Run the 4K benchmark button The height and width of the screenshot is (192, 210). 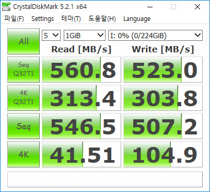[x=24, y=154]
